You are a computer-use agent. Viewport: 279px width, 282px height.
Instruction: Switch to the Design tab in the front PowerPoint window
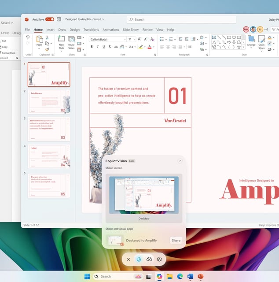click(74, 30)
